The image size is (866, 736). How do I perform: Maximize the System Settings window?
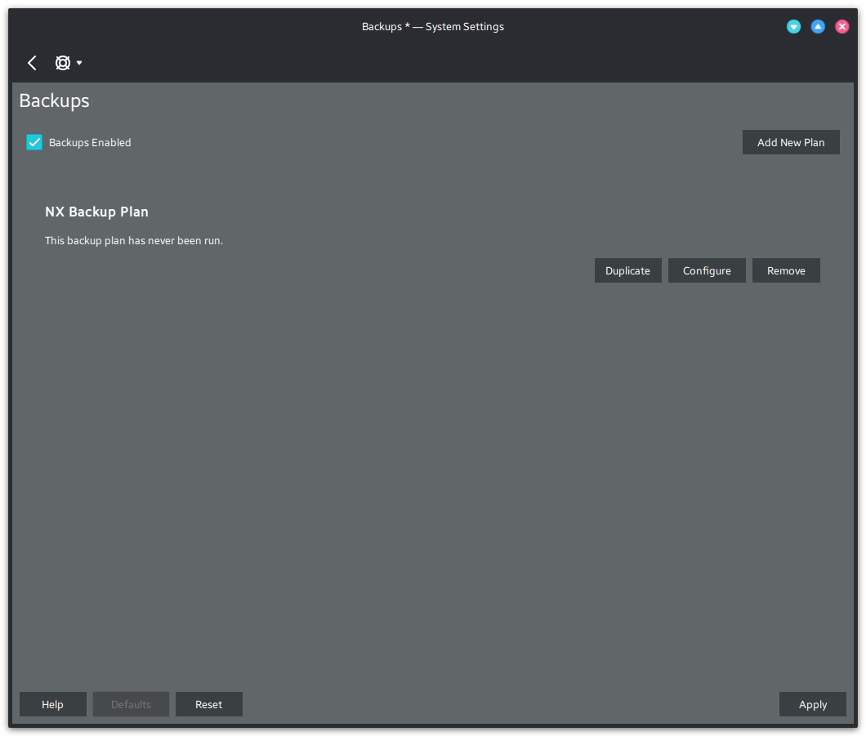818,26
